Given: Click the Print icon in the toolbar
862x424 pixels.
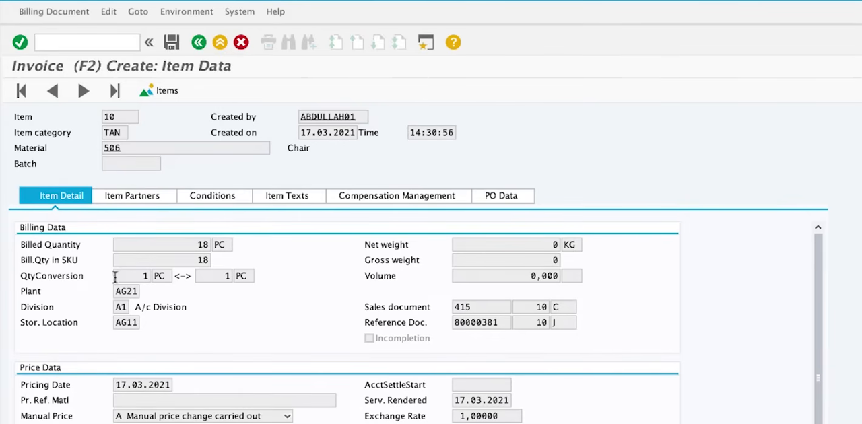Looking at the screenshot, I should pos(268,42).
